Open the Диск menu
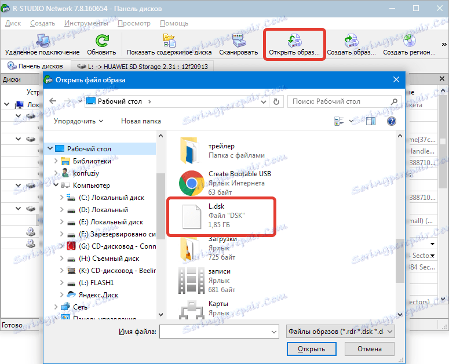 [13, 23]
